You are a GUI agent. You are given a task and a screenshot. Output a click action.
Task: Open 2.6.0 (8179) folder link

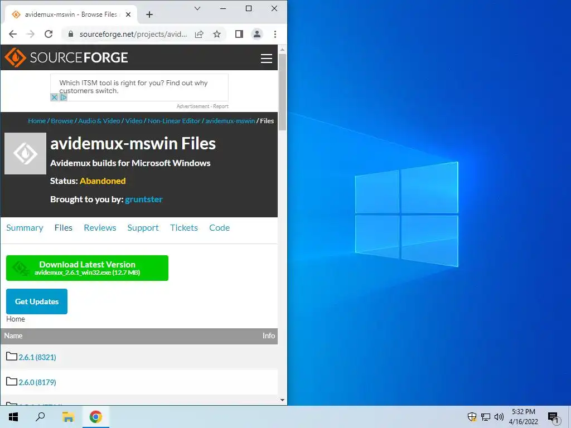[x=37, y=382]
